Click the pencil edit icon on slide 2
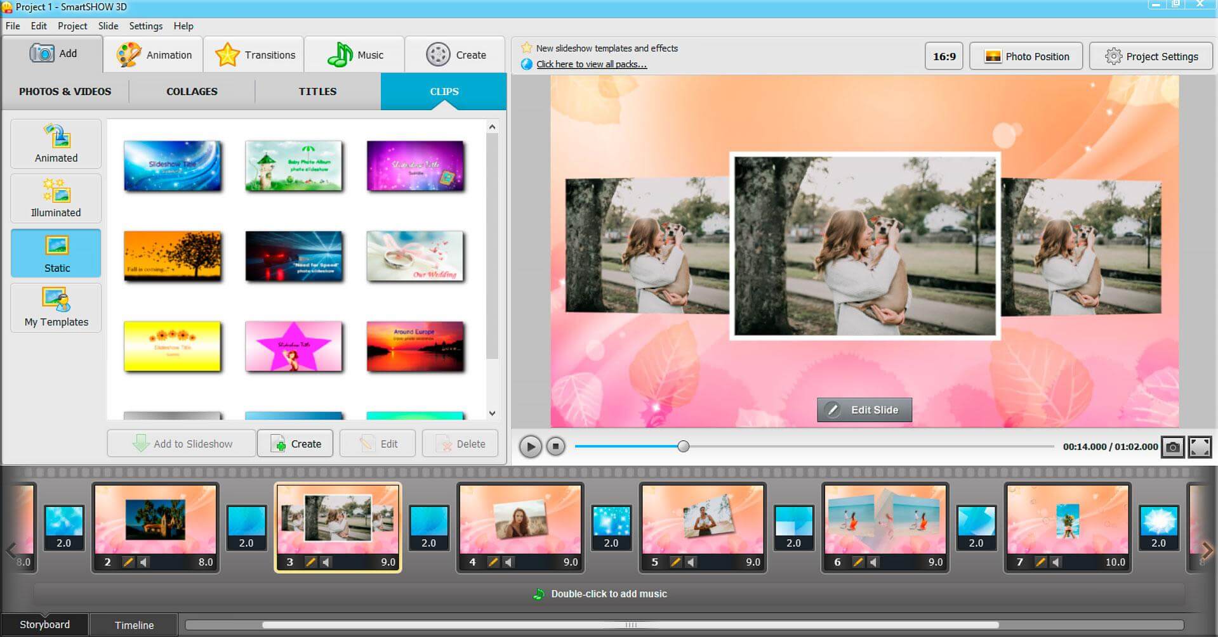 pos(128,562)
